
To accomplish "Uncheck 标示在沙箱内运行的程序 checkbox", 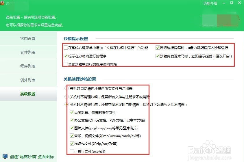I will (x=66, y=56).
